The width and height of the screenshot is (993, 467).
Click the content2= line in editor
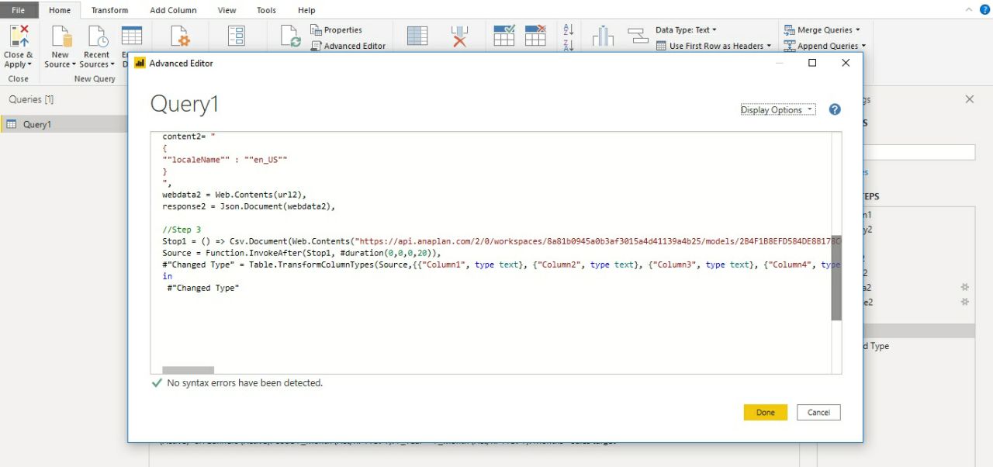(189, 137)
